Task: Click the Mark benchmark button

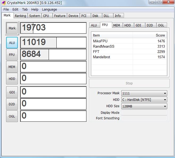Action: tap(12, 28)
